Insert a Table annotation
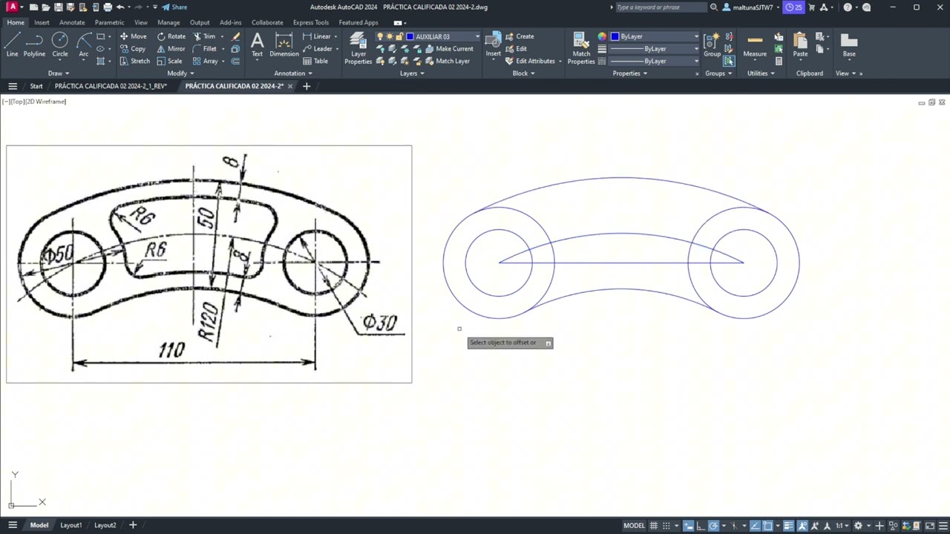Screen dimensions: 950x534 (315, 61)
